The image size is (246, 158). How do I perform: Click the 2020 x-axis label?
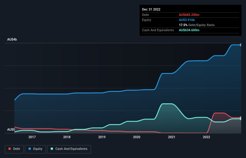point(137,137)
